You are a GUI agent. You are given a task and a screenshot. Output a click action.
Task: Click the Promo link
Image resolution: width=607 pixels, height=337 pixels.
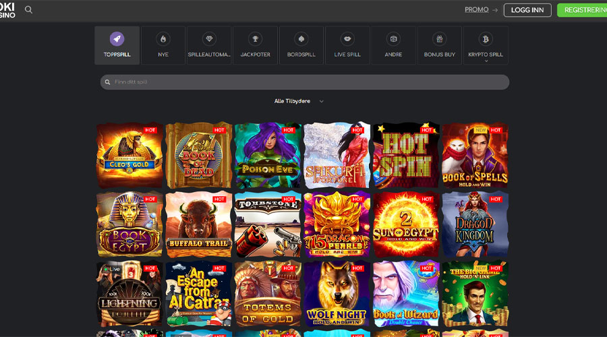tap(477, 9)
